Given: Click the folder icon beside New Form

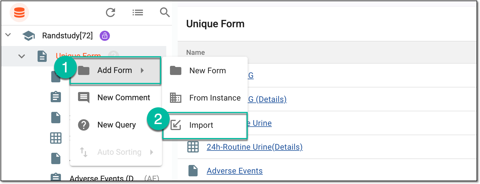Looking at the screenshot, I should click(x=176, y=71).
